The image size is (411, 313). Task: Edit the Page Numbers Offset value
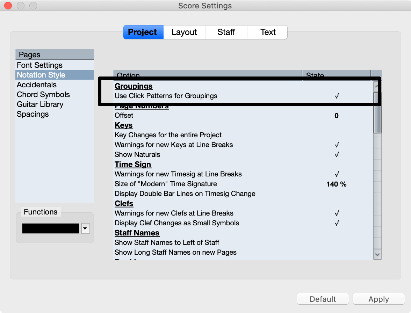click(337, 116)
